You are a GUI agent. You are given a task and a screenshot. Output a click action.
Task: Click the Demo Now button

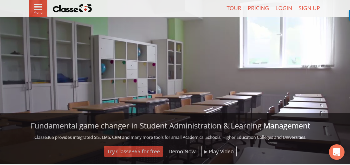182,152
